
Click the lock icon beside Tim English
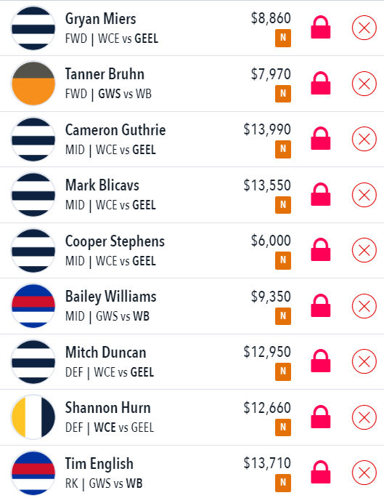click(321, 472)
